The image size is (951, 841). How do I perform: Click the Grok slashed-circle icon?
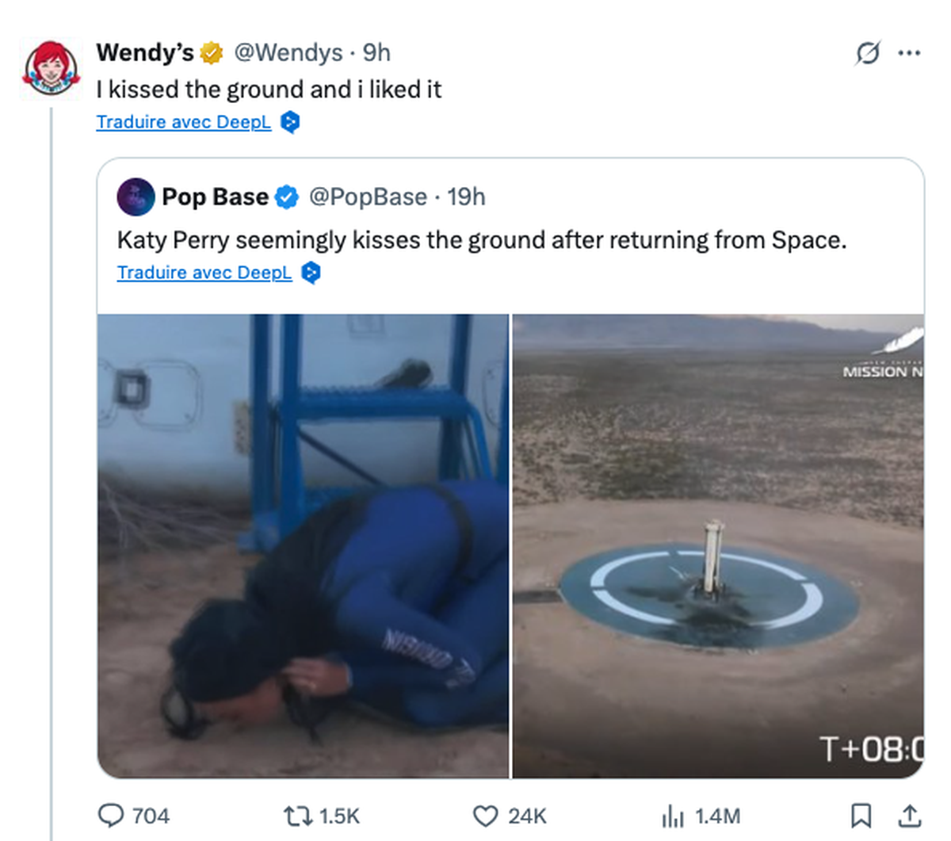pyautogui.click(x=867, y=53)
